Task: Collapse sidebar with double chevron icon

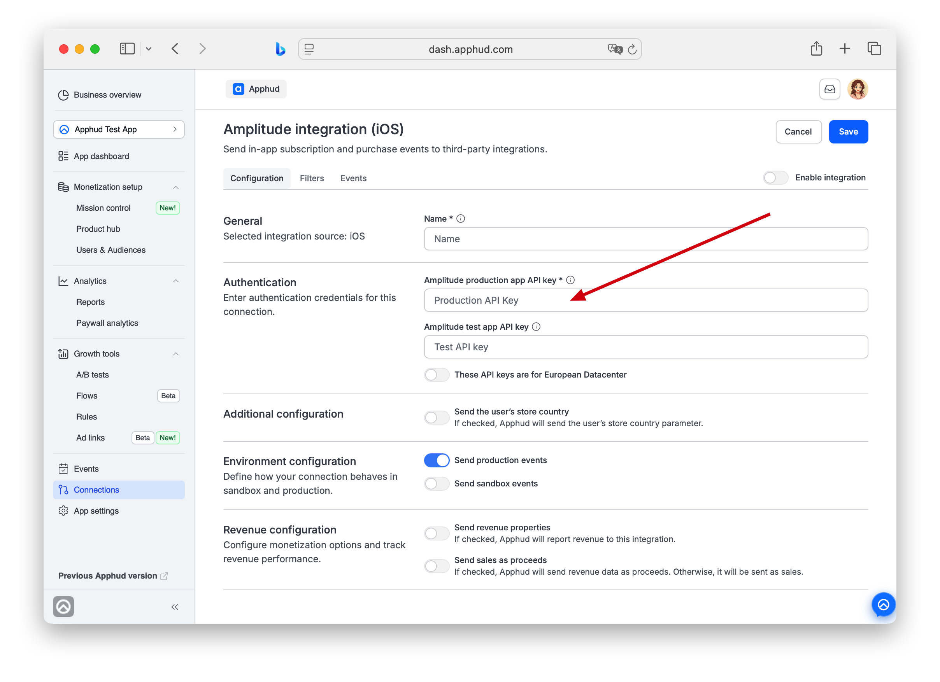Action: click(x=174, y=607)
